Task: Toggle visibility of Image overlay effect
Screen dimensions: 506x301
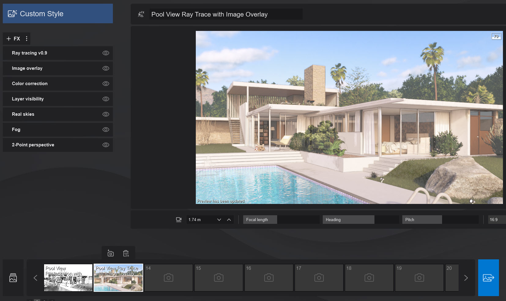Action: [106, 68]
